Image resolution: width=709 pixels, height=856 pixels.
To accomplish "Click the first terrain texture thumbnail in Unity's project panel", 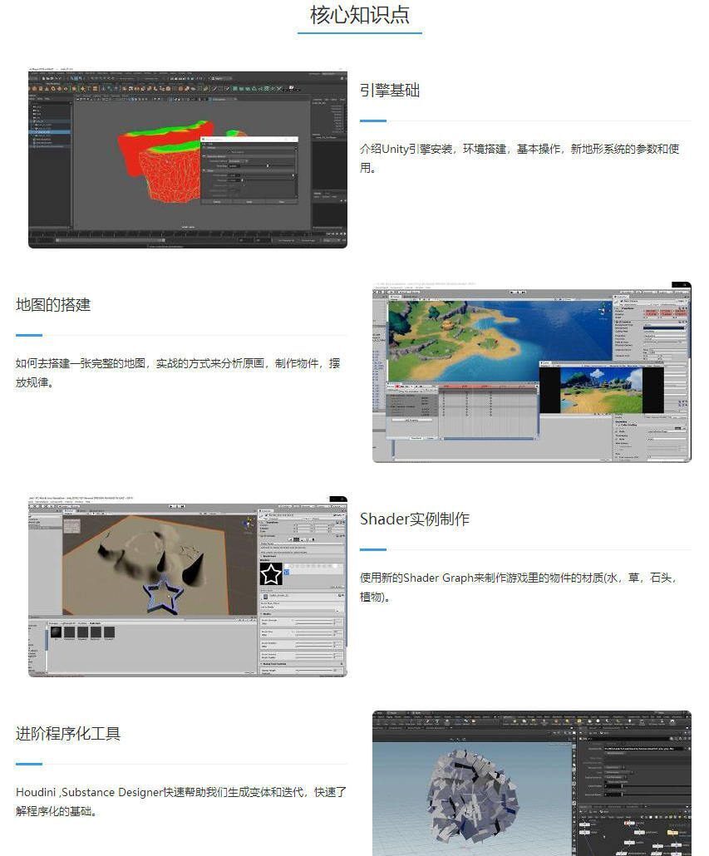I will (55, 632).
